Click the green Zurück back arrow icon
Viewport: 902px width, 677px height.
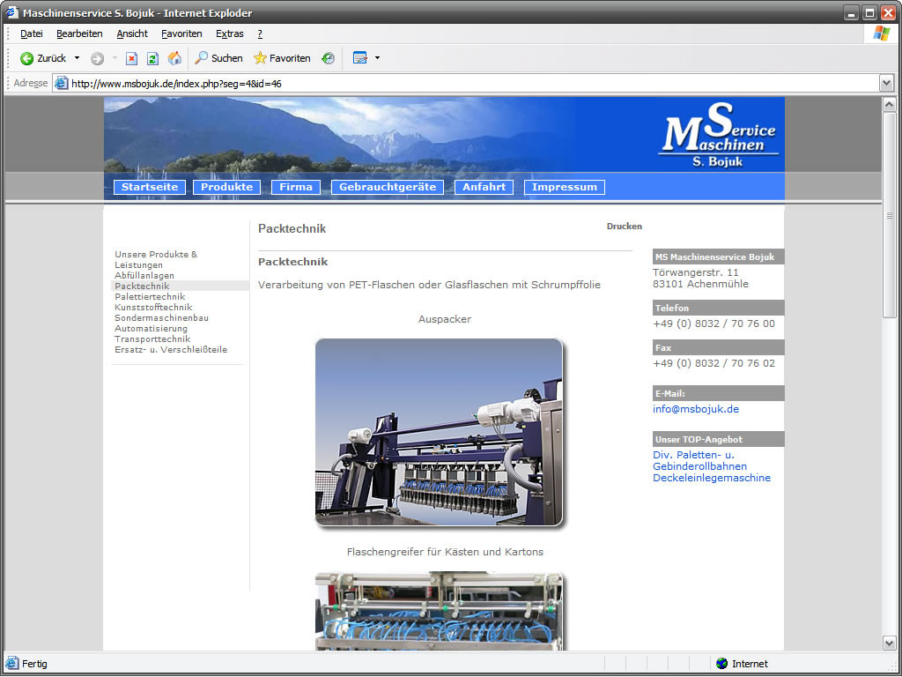pos(26,58)
